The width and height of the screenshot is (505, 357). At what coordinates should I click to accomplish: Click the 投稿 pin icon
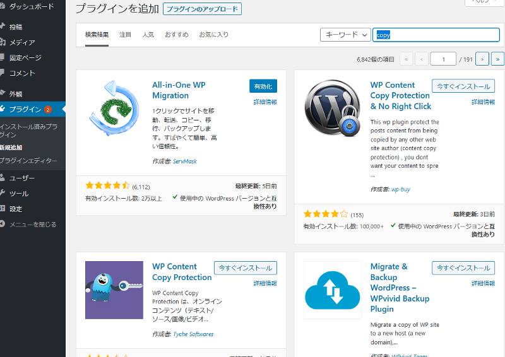2,26
